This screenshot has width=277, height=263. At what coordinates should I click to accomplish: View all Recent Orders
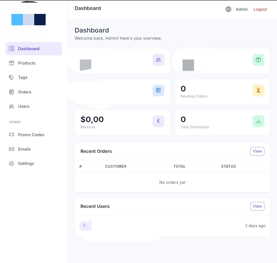click(x=257, y=151)
